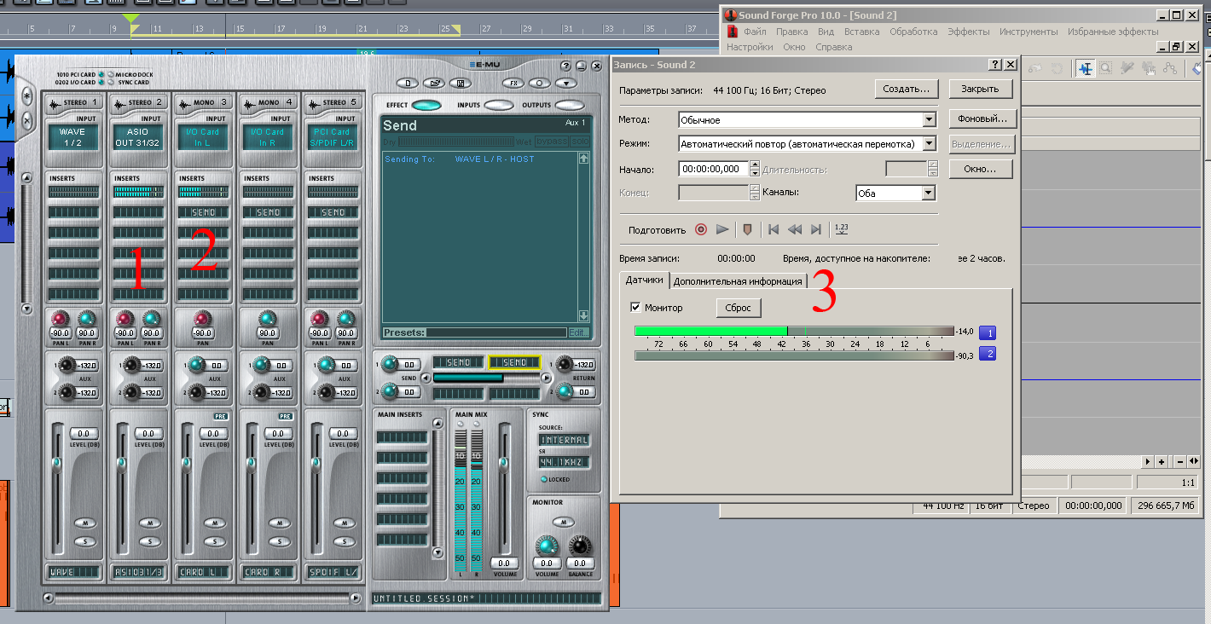Select the Sound Forge event tool icon
Viewport: 1211px width, 624px height.
click(x=1149, y=68)
